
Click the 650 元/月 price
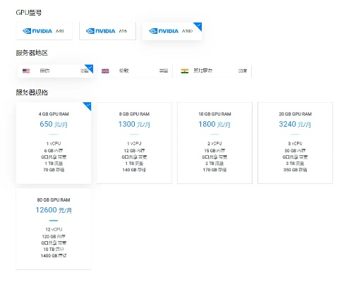[54, 124]
